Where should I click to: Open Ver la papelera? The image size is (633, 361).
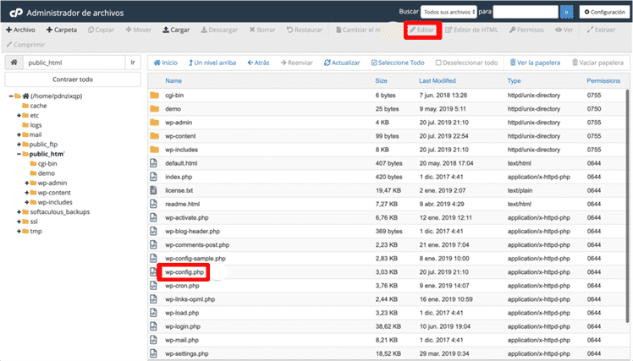point(535,63)
